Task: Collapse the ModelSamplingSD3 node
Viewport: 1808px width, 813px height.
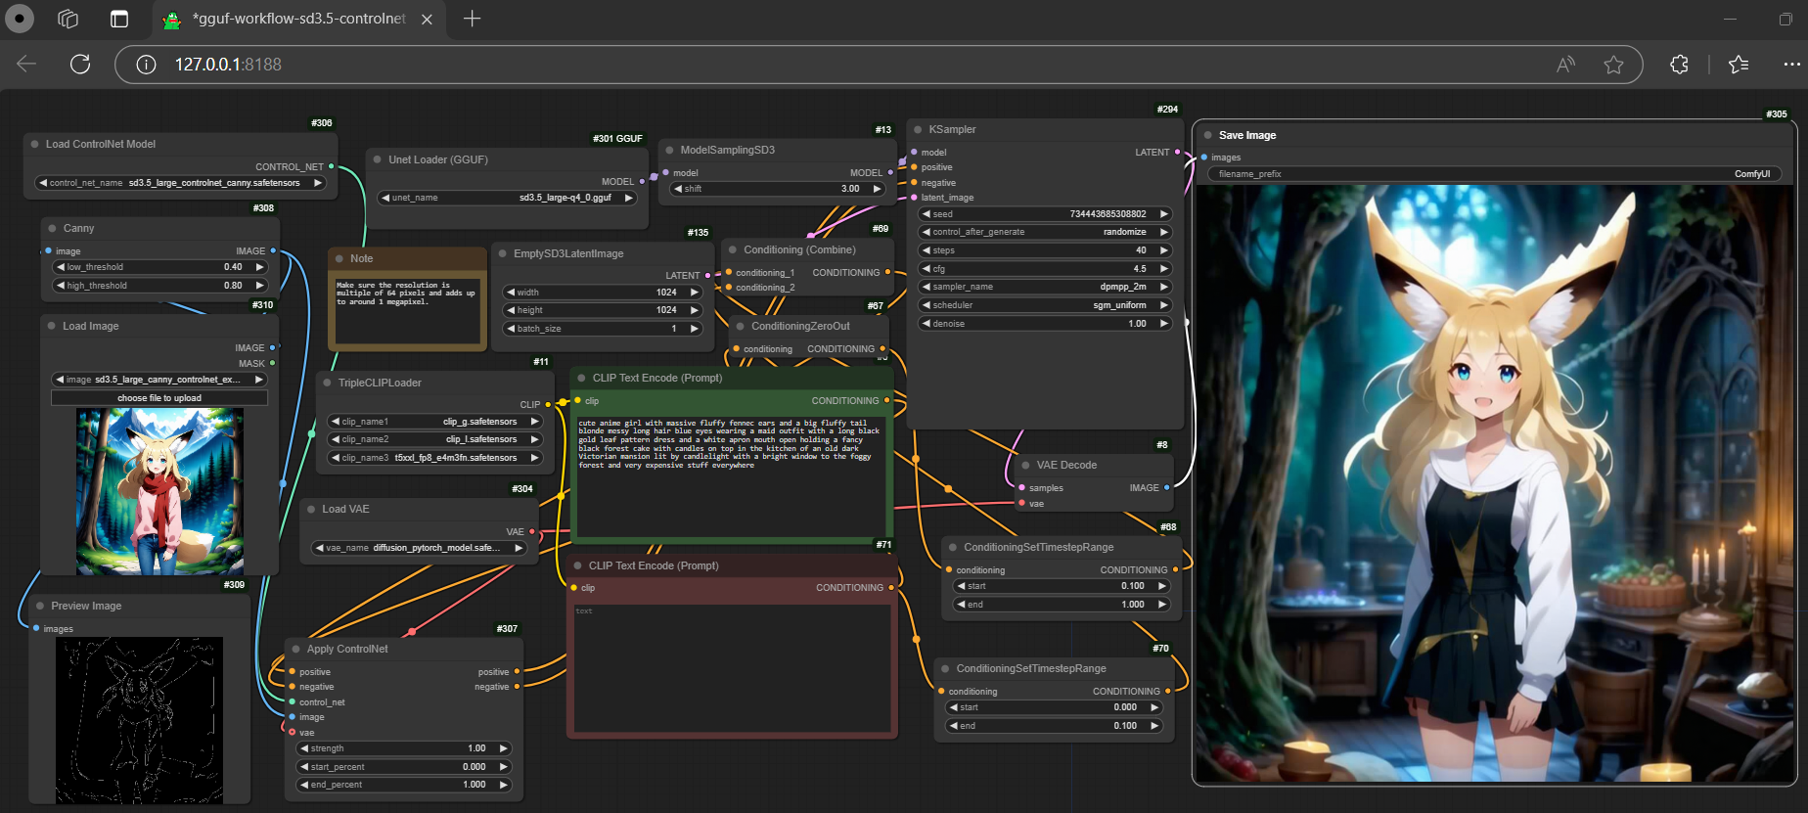Action: pyautogui.click(x=669, y=150)
